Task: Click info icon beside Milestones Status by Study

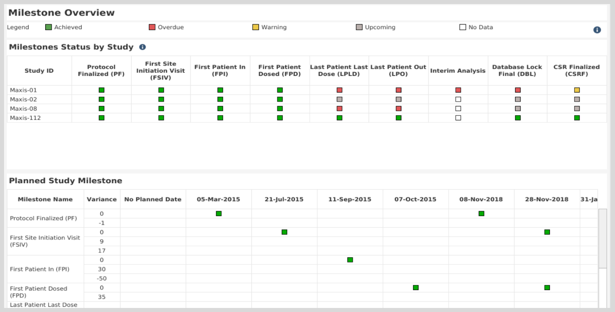Action: click(142, 47)
